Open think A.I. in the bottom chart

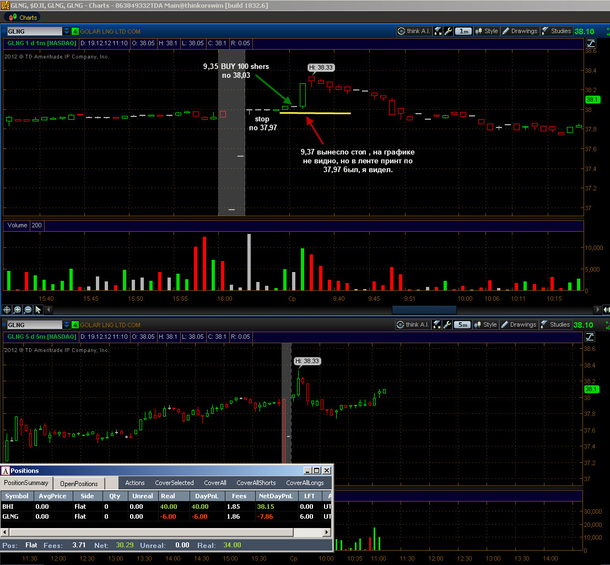[413, 324]
